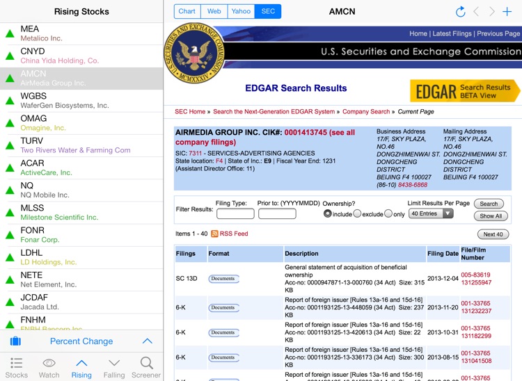
Task: Open CIK 0001413745 see all company filings link
Action: pos(265,137)
